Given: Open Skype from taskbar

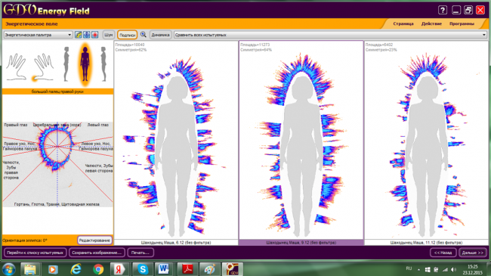Looking at the screenshot, I should (x=143, y=269).
